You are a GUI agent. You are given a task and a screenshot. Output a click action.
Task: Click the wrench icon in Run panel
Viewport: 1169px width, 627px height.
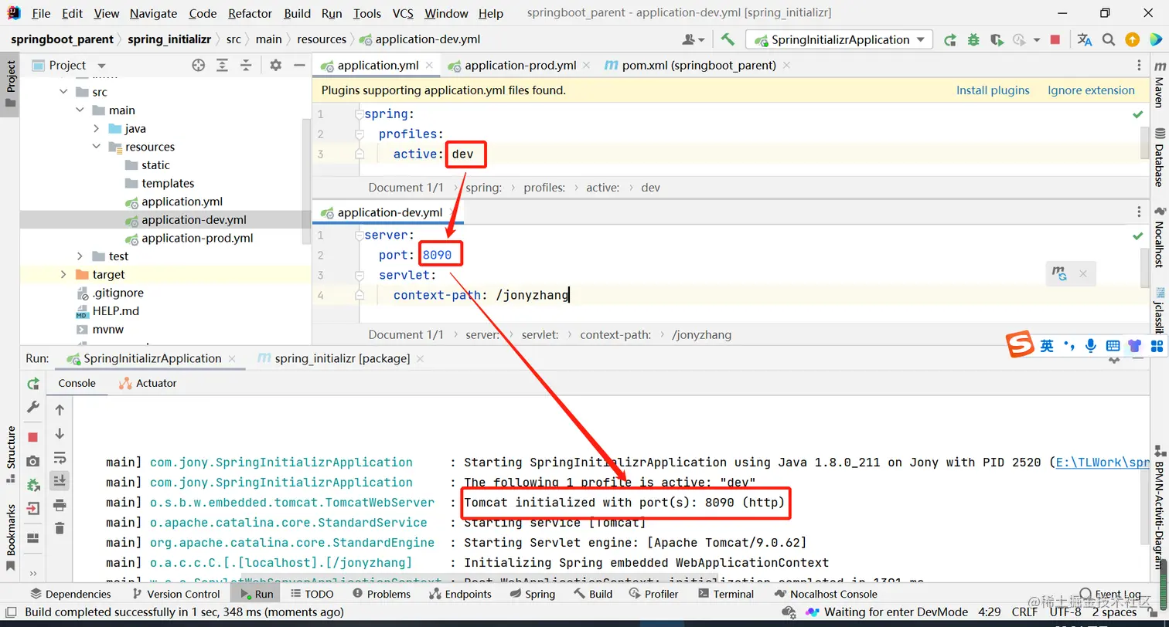coord(33,407)
